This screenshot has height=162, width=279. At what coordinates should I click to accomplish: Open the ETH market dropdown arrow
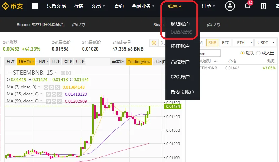251,43
